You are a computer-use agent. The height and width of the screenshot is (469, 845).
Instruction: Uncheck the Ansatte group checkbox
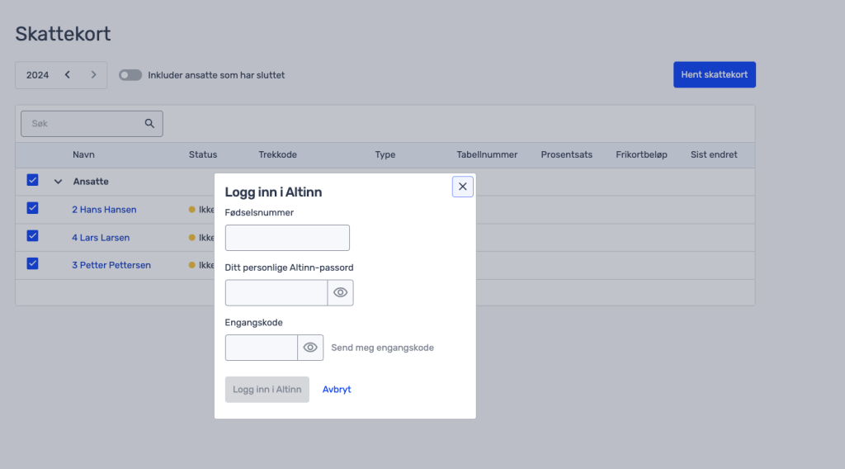click(32, 180)
